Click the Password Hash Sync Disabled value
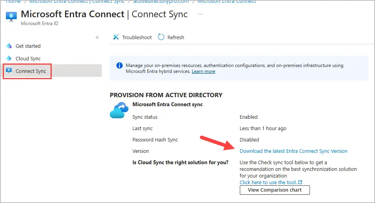The height and width of the screenshot is (203, 375). [x=249, y=140]
